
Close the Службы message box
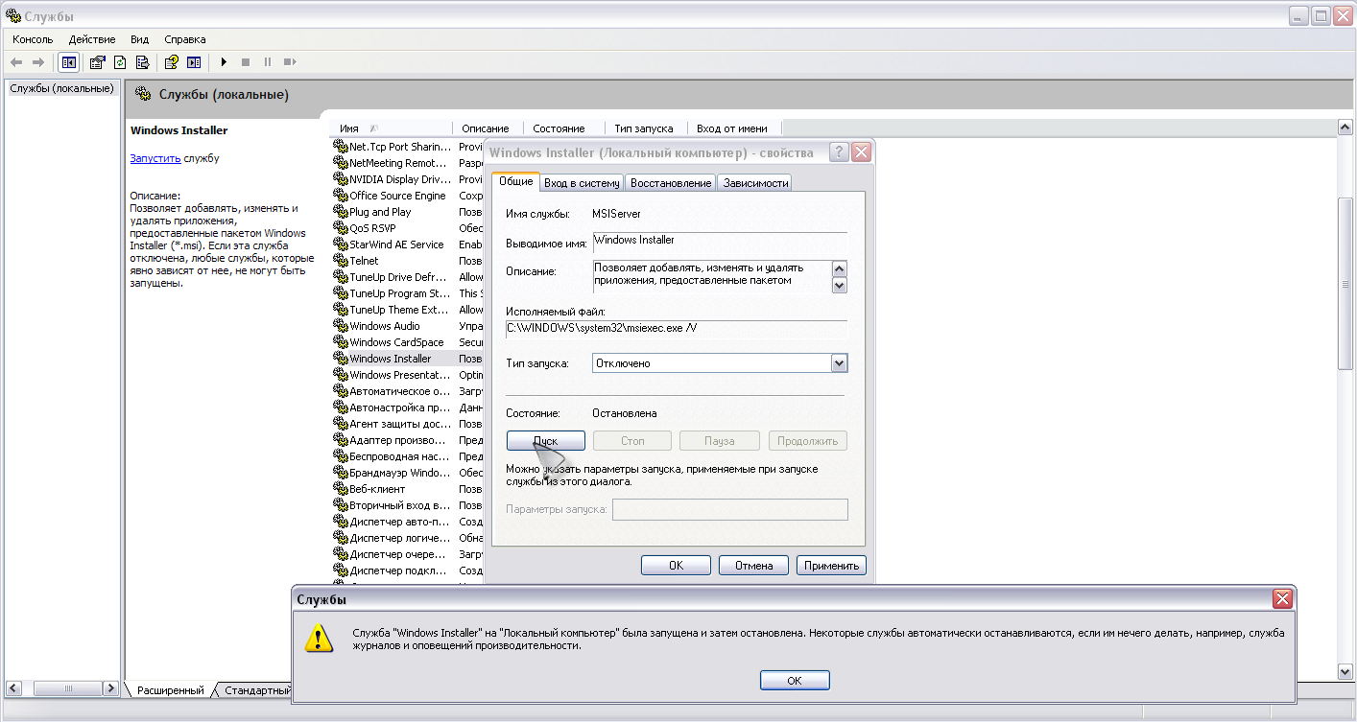pos(1281,599)
